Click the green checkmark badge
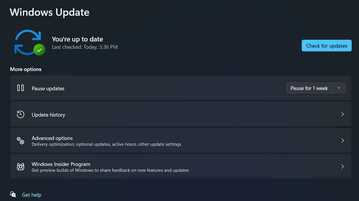Screen dimensions: 359x201 point(40,50)
